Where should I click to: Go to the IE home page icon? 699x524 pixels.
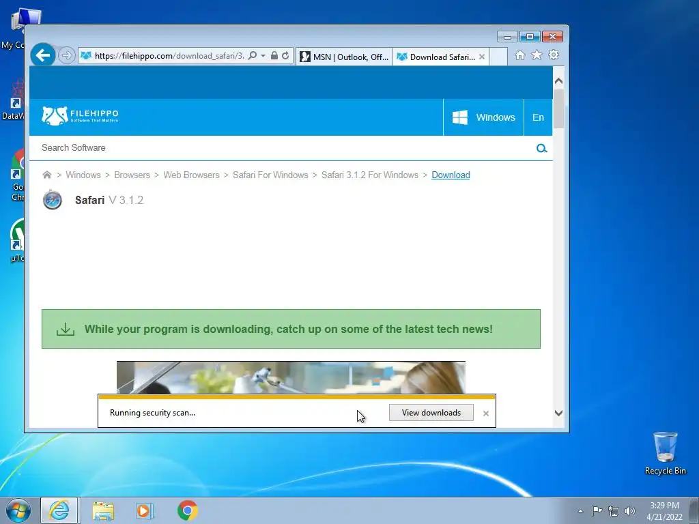pos(519,55)
